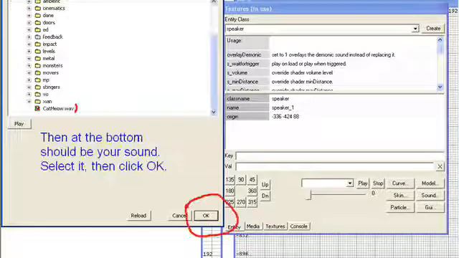This screenshot has width=459, height=258.
Task: Click Stop in the entity inspector
Action: coord(378,183)
